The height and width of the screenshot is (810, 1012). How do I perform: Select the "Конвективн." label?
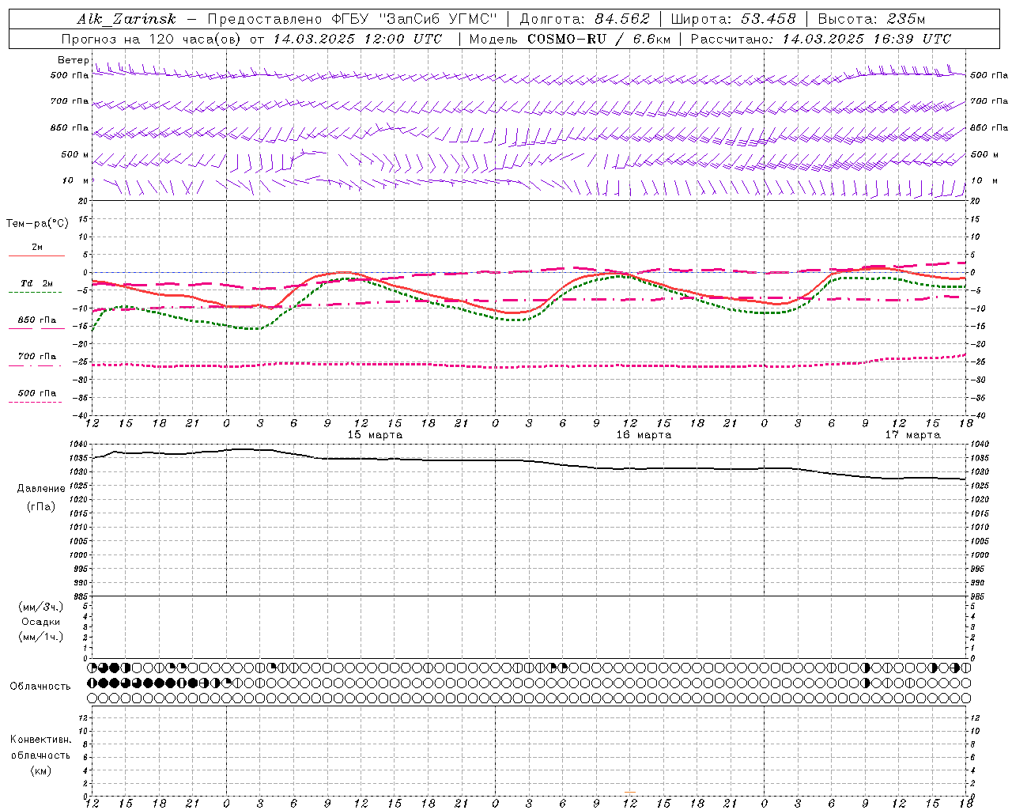pyautogui.click(x=40, y=740)
